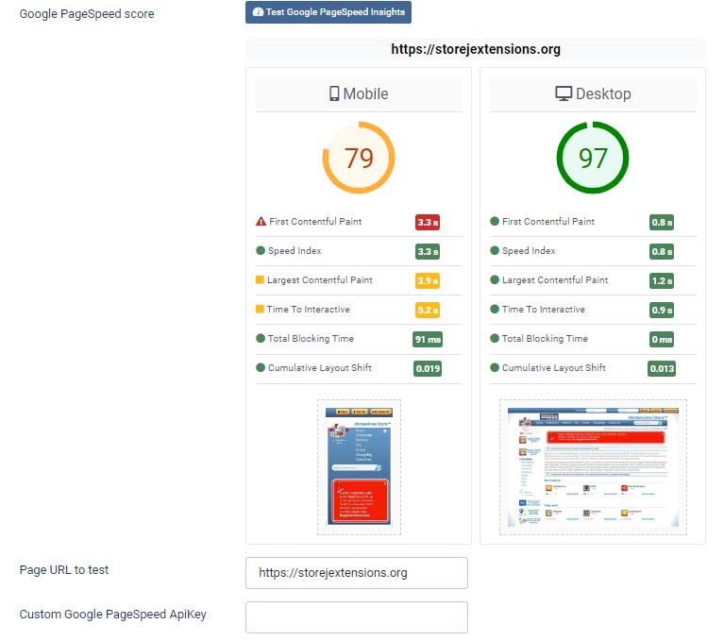Click the green dot beside Mobile Cumulative Layout Shift
Image resolution: width=724 pixels, height=641 pixels.
261,367
